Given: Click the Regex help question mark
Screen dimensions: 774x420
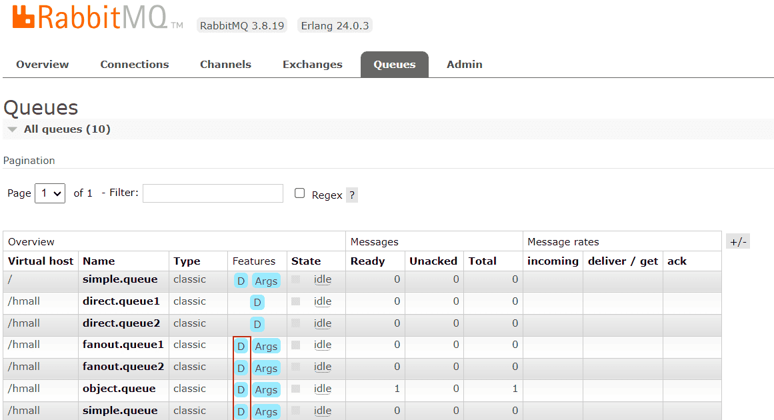Looking at the screenshot, I should click(x=352, y=195).
